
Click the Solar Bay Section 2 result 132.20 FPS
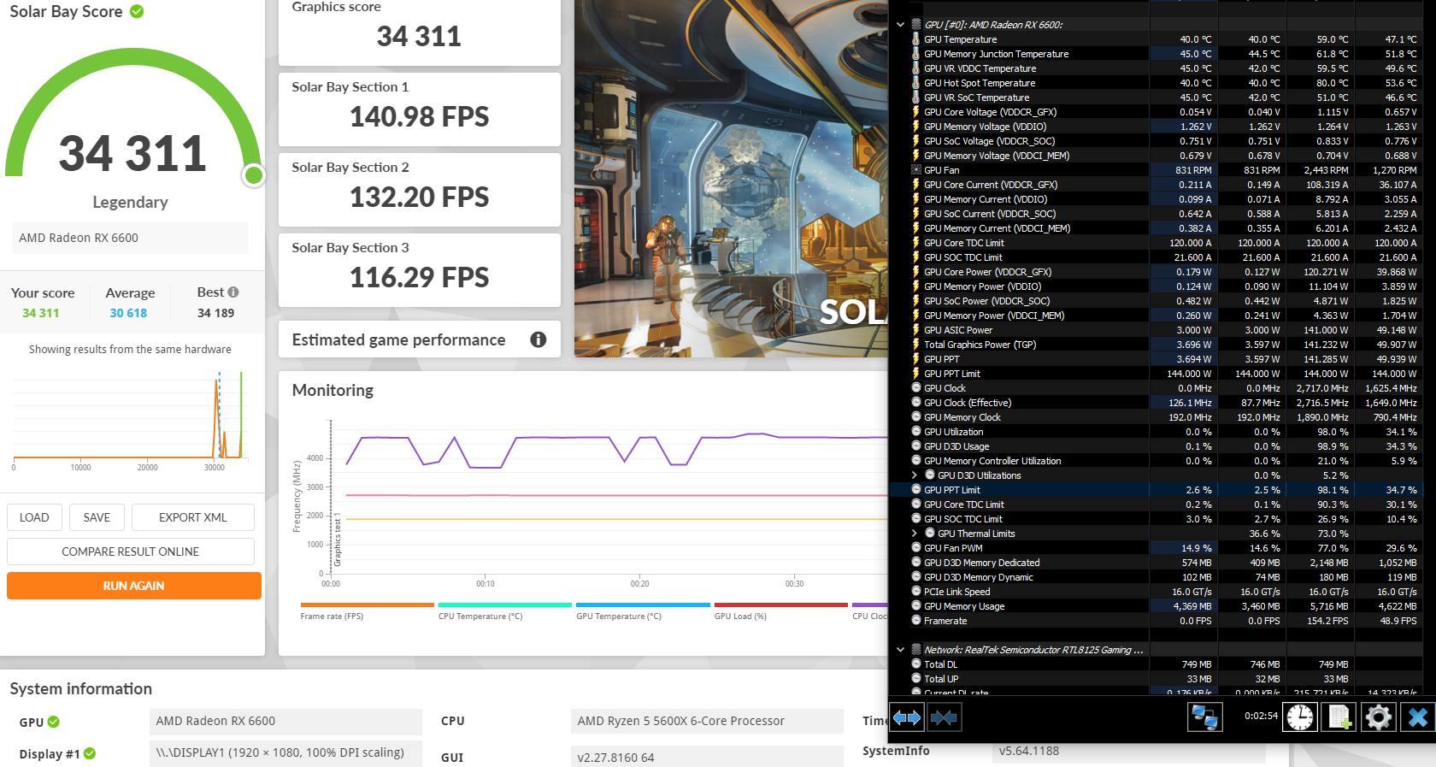(x=420, y=197)
